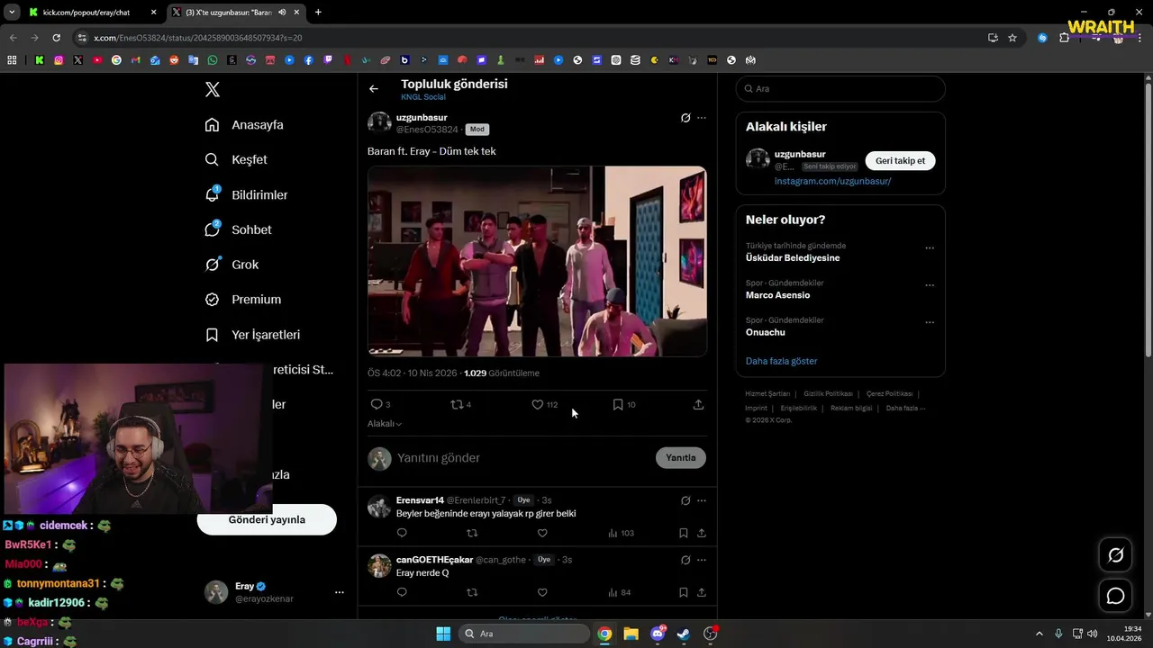
Task: Bookmark this page with star icon
Action: coord(1012,38)
